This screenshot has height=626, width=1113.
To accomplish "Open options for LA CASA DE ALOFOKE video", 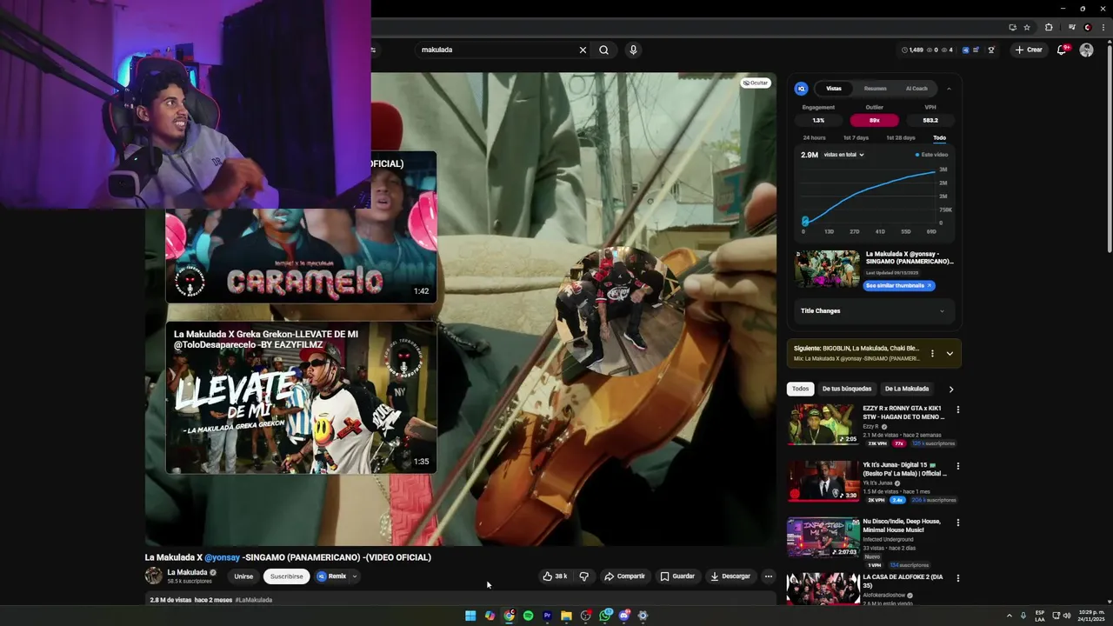I will click(x=958, y=578).
